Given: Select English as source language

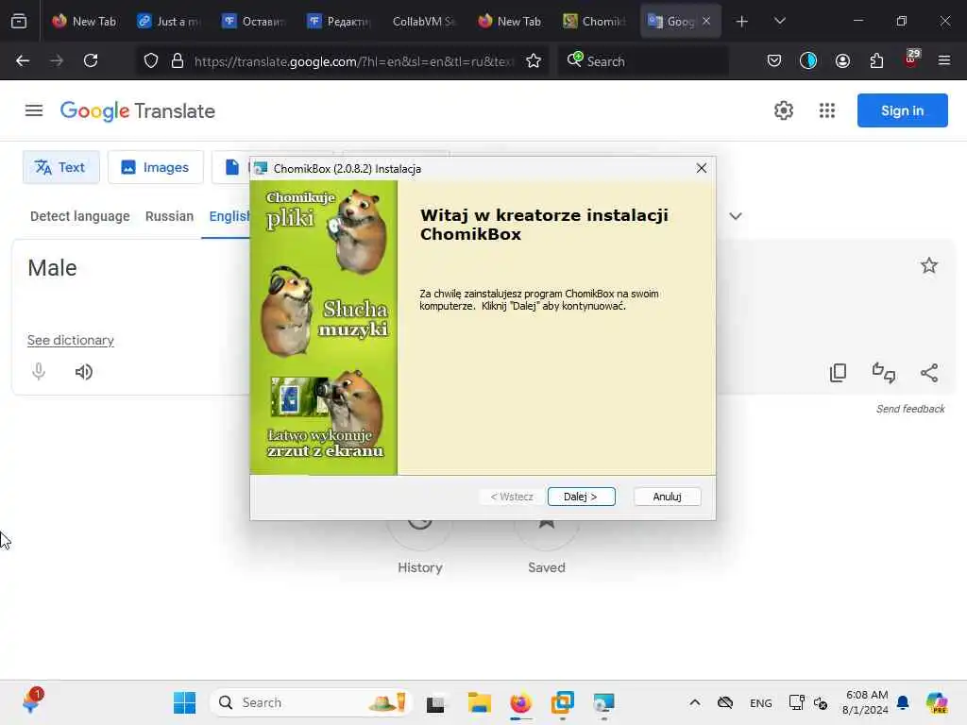Looking at the screenshot, I should [229, 216].
